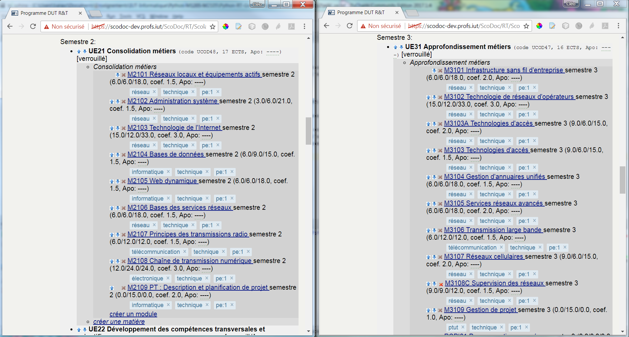The height and width of the screenshot is (337, 629).
Task: Click the Non sécurisé warning in left window
Action: coord(64,27)
